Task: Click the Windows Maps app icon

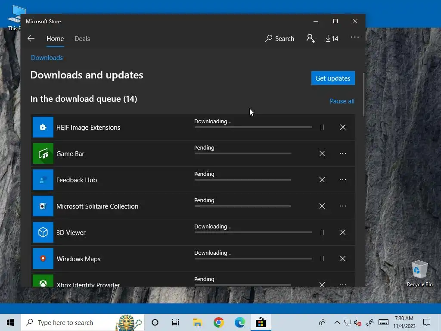Action: pos(43,259)
